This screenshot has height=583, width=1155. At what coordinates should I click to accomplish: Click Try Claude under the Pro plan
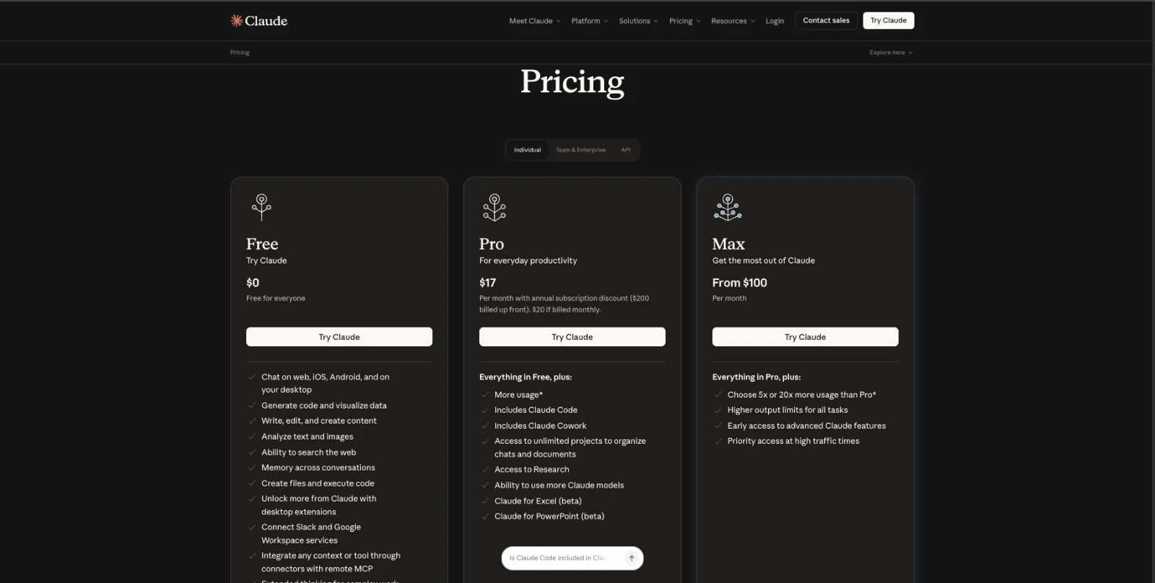click(x=572, y=337)
